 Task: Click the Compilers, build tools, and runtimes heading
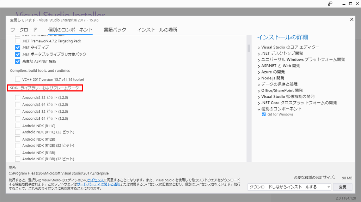(40, 71)
